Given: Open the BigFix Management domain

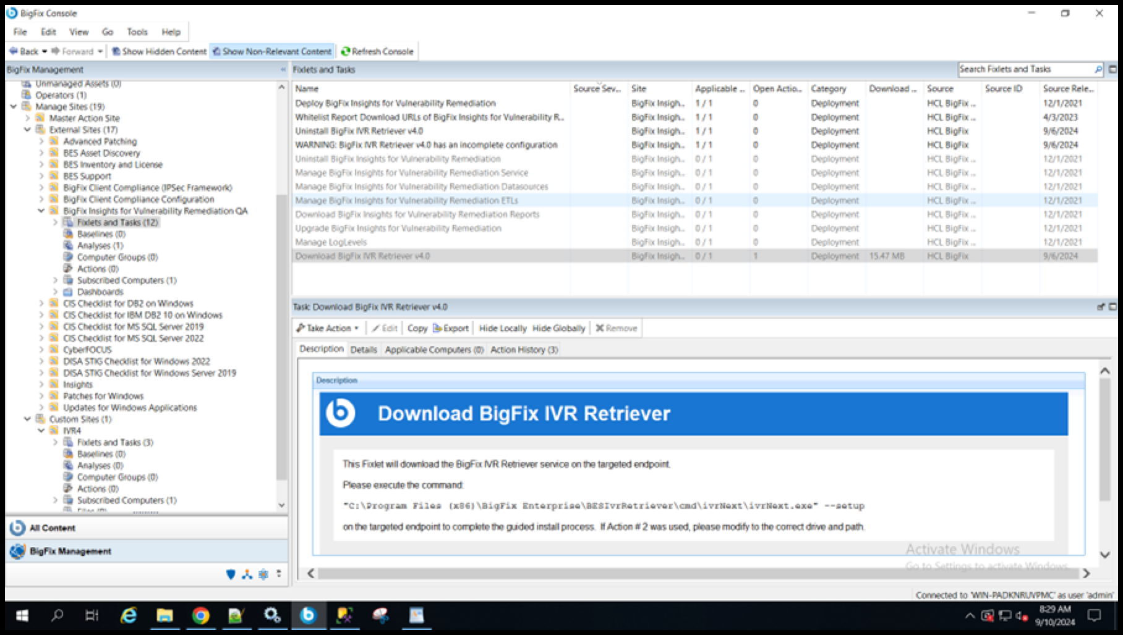Looking at the screenshot, I should click(147, 551).
